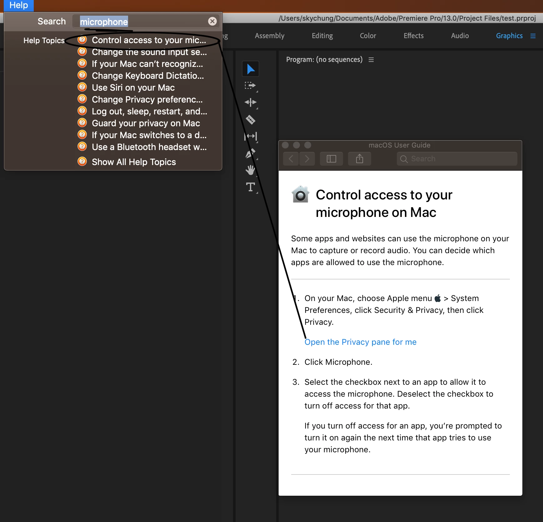Click the User Guide zoom window button
Image resolution: width=543 pixels, height=522 pixels.
point(308,145)
